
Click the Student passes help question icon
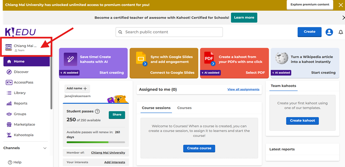click(97, 111)
